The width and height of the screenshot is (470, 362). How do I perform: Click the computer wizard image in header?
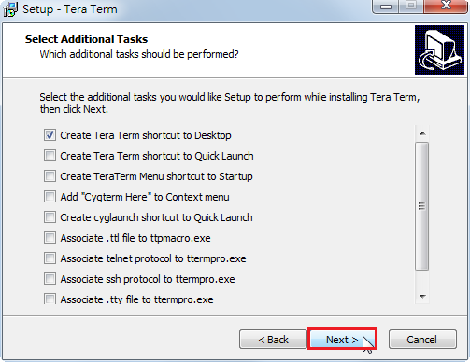(x=439, y=49)
